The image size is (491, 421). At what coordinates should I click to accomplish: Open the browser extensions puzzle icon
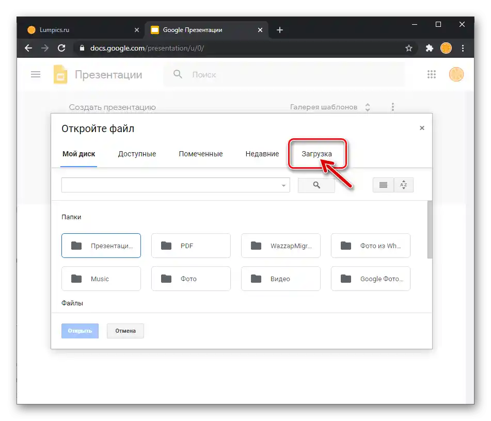(430, 48)
